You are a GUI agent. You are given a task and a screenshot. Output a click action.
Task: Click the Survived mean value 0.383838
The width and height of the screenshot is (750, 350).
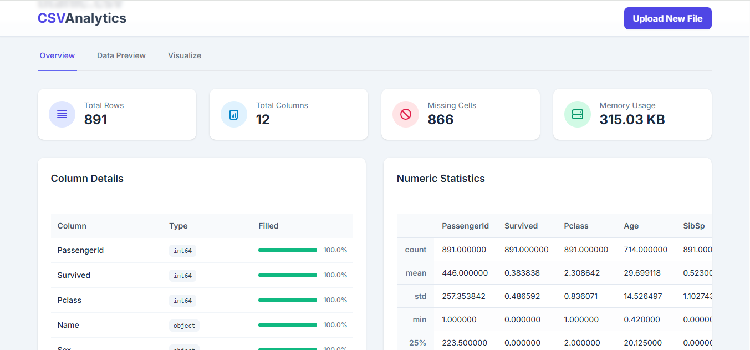click(522, 273)
